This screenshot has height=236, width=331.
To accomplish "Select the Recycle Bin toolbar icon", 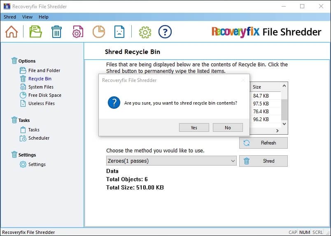I will pyautogui.click(x=56, y=32).
